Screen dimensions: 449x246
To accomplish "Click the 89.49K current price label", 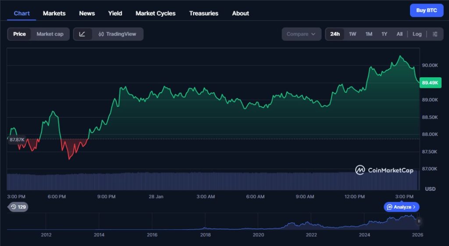I will point(430,83).
